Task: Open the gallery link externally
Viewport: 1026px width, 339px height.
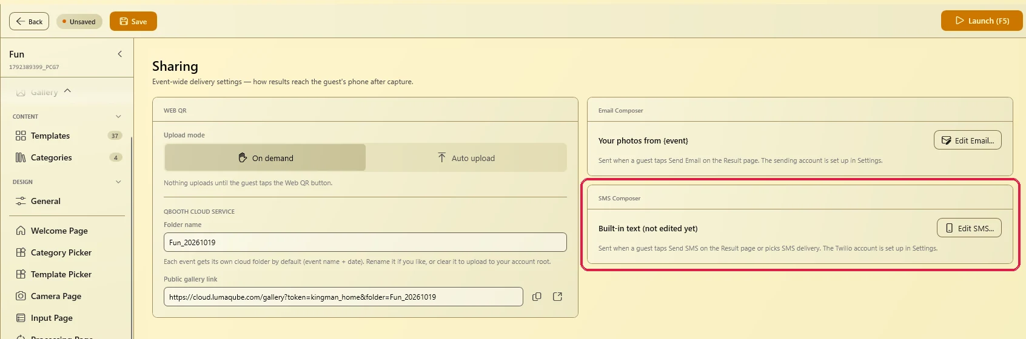Action: coord(558,297)
